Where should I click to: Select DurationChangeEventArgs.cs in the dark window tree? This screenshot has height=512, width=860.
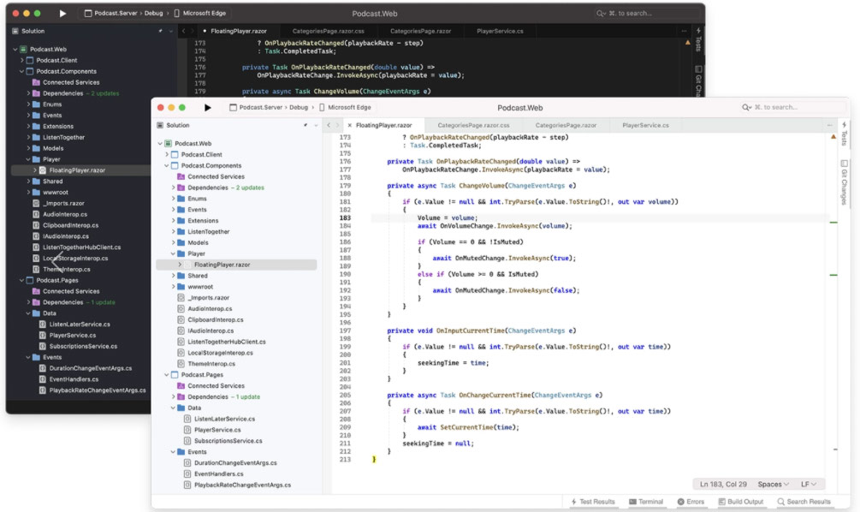pos(90,368)
